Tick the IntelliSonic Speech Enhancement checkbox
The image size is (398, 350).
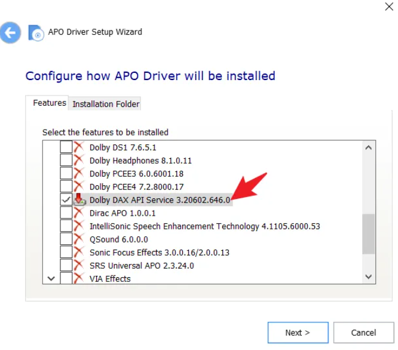tap(66, 226)
